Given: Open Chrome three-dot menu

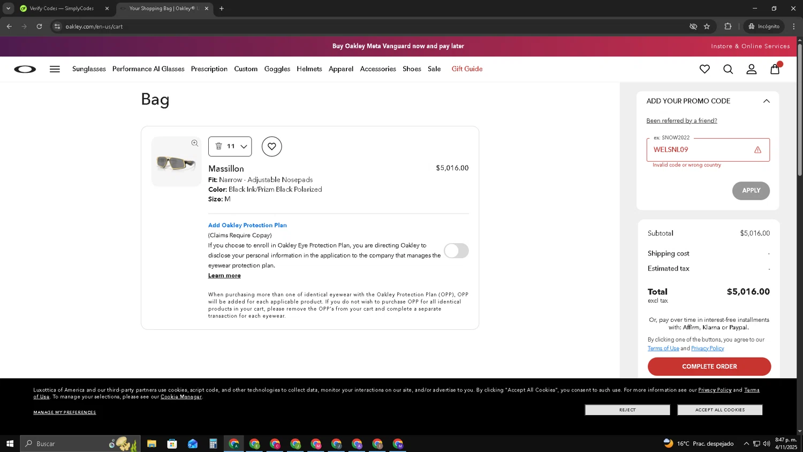Looking at the screenshot, I should 794,26.
